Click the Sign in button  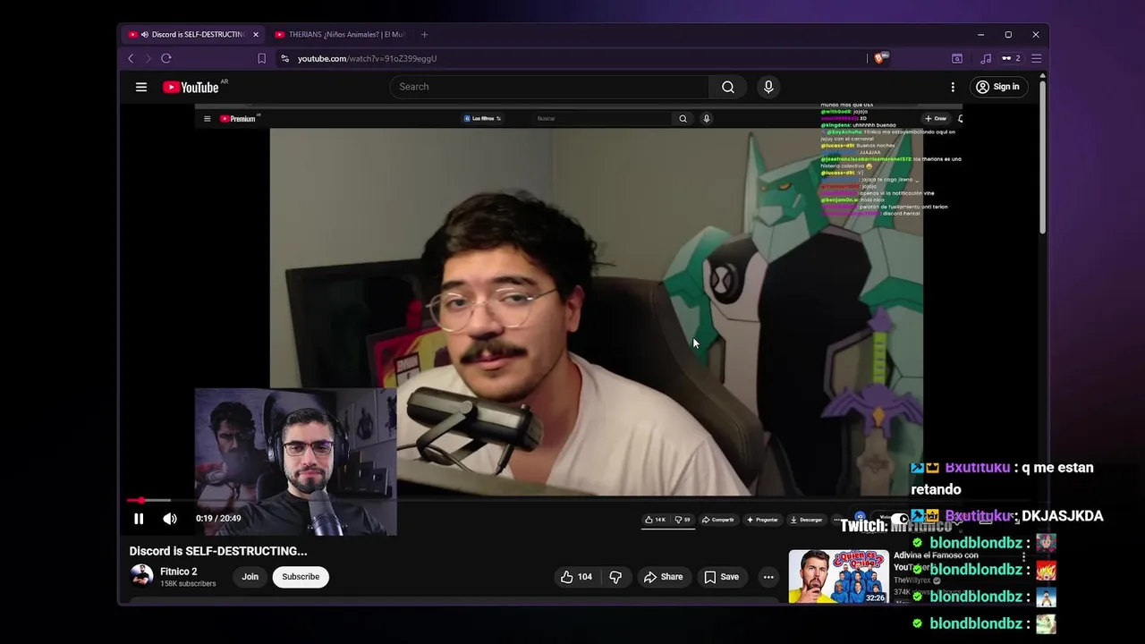pyautogui.click(x=997, y=87)
